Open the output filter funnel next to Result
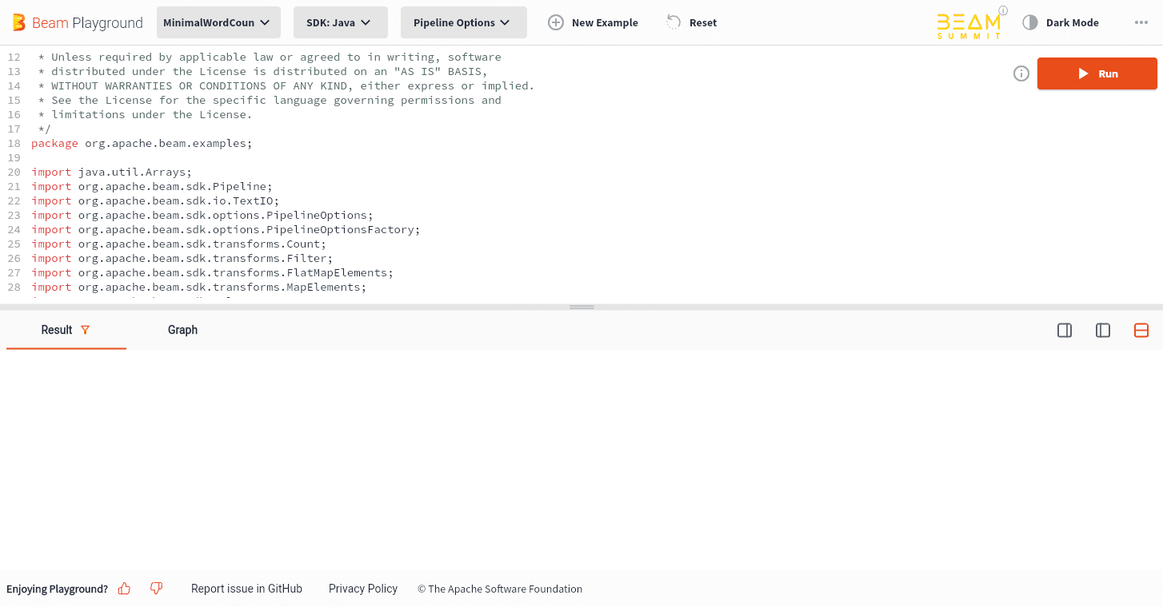Screen dimensions: 1163x607 click(86, 329)
